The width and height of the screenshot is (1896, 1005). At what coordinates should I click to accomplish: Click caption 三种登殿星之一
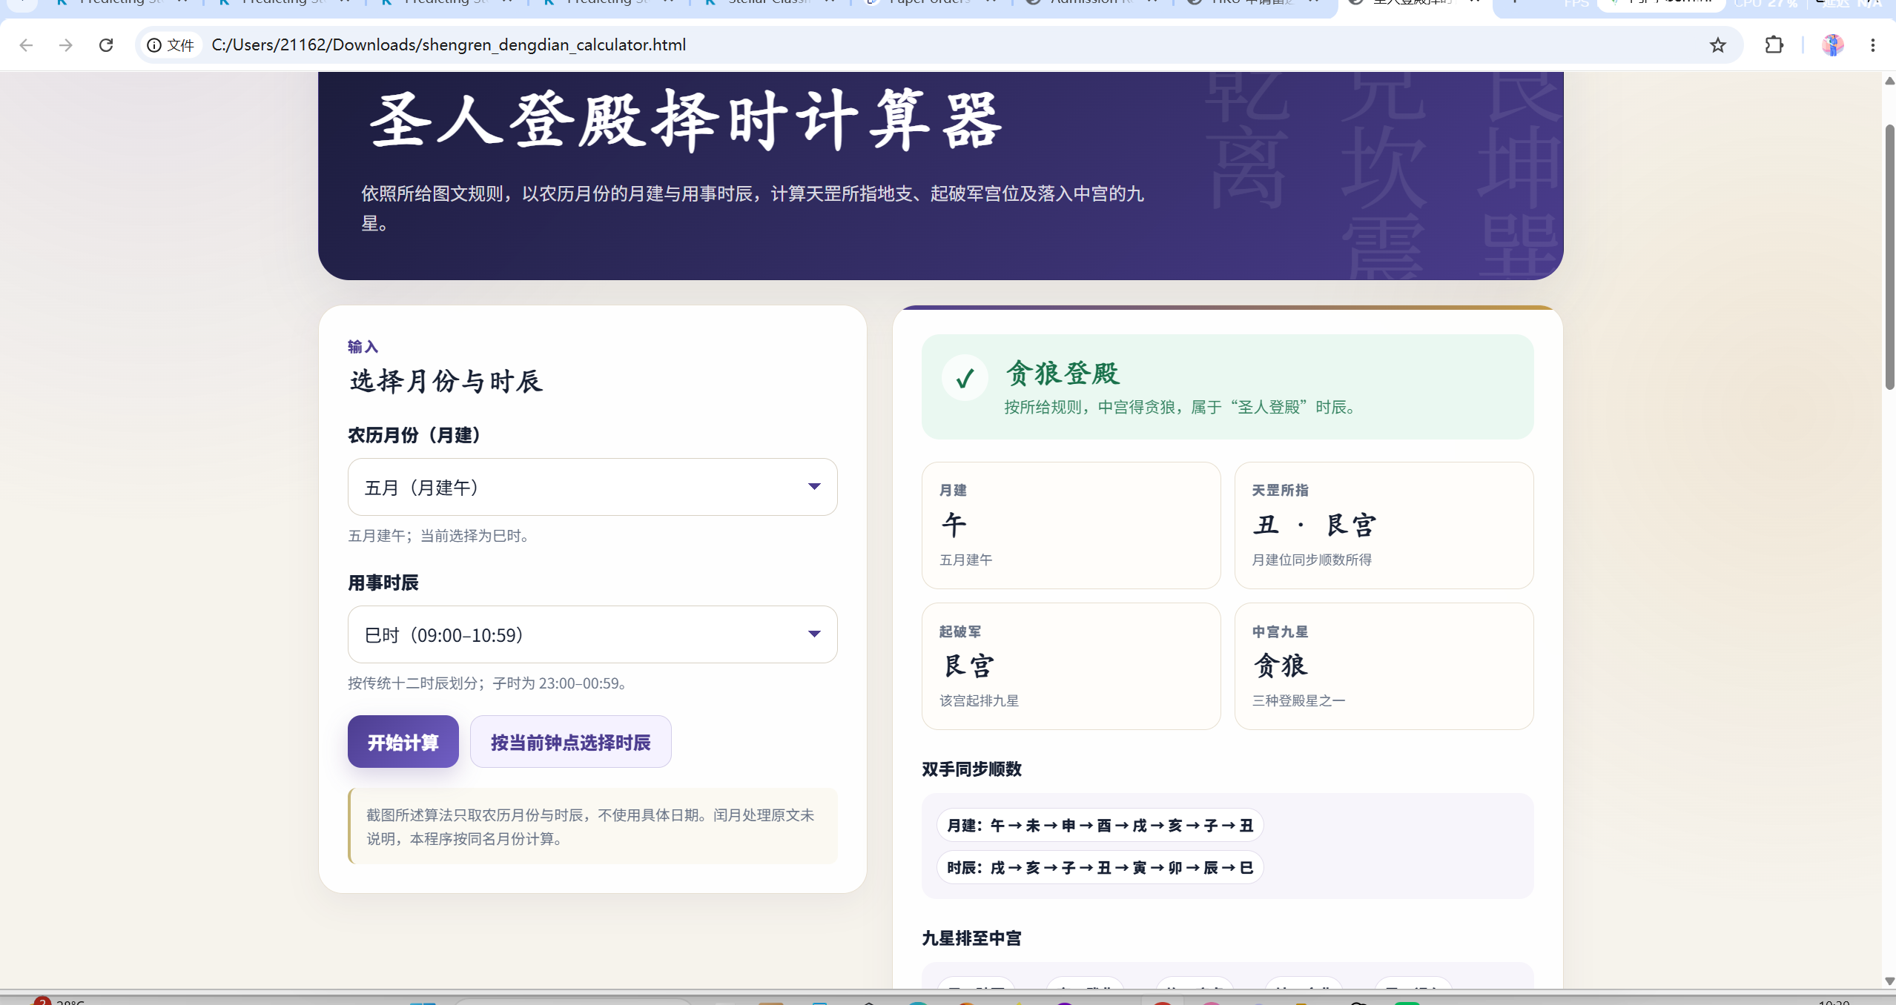pyautogui.click(x=1298, y=700)
